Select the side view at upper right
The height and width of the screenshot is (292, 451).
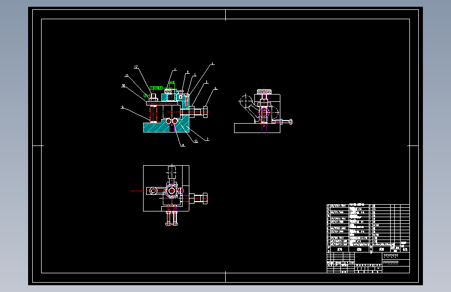[263, 111]
